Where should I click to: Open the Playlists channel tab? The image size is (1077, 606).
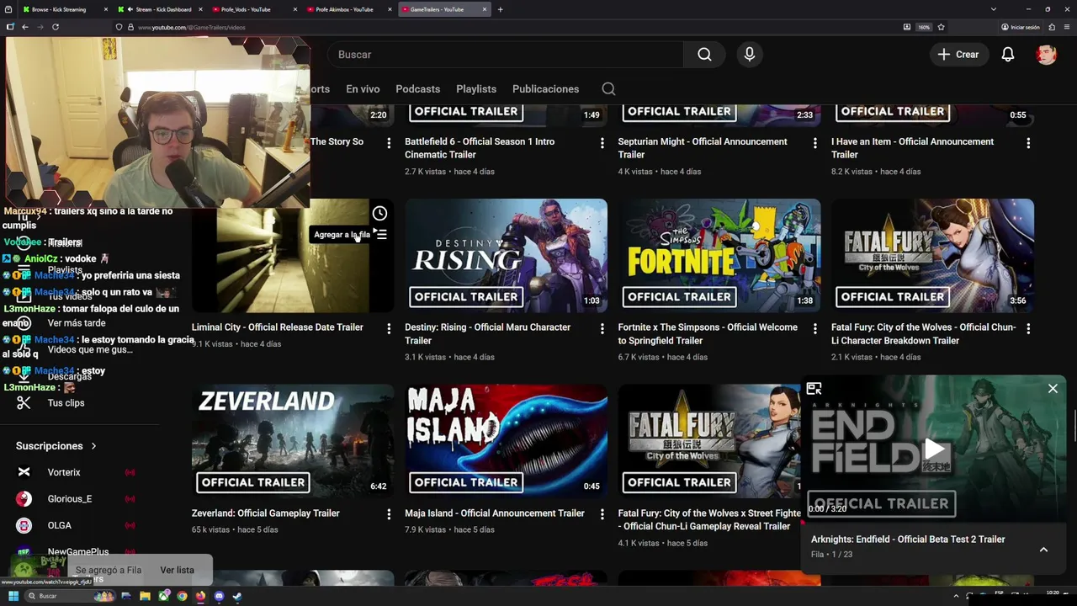476,89
